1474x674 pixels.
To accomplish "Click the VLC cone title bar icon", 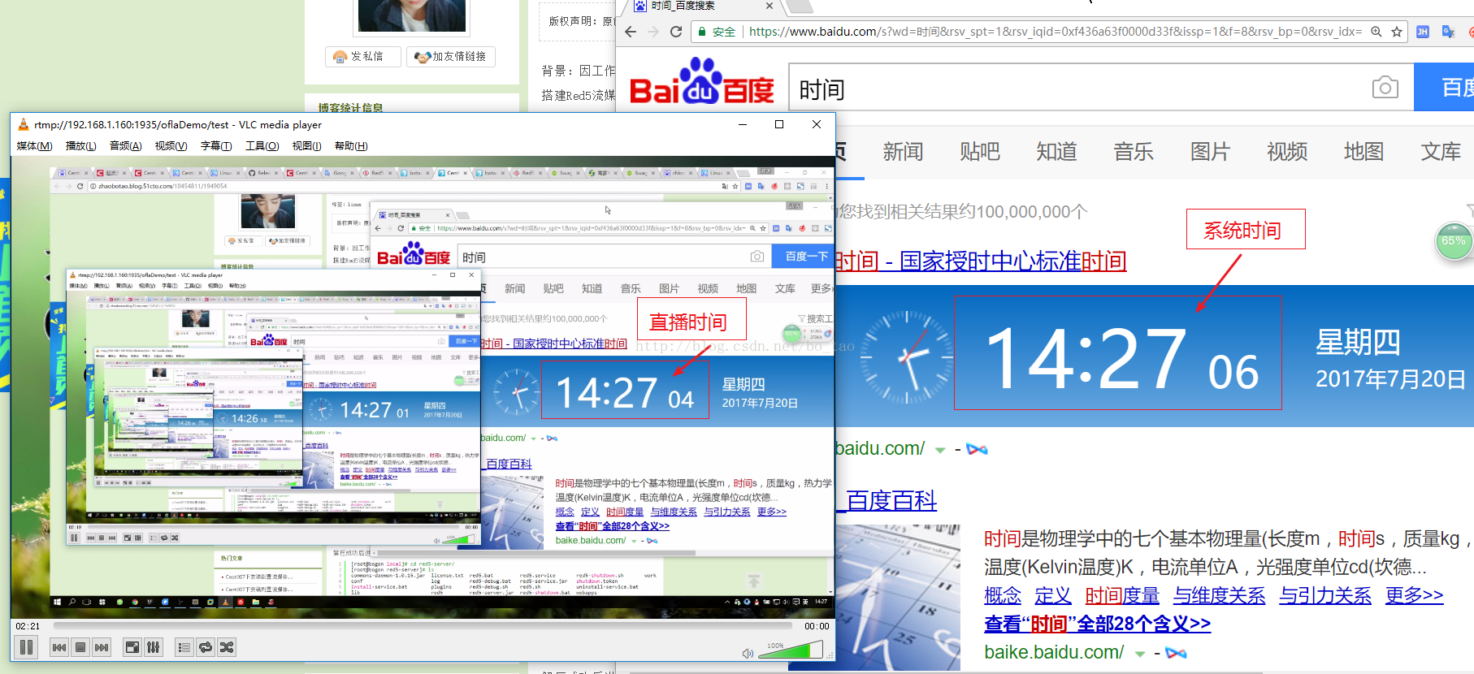I will pos(23,124).
